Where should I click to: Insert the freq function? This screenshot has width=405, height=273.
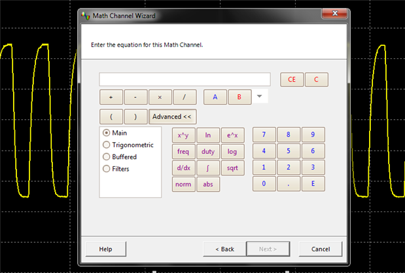click(183, 151)
